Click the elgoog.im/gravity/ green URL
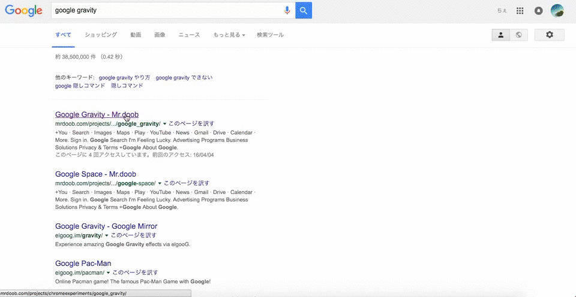The width and height of the screenshot is (576, 297). [79, 235]
